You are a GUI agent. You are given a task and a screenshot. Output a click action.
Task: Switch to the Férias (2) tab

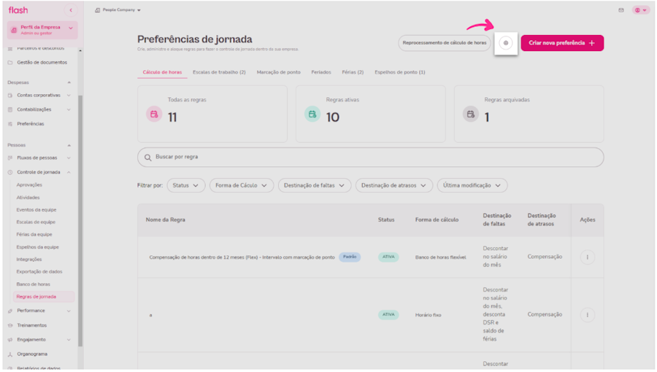(353, 72)
